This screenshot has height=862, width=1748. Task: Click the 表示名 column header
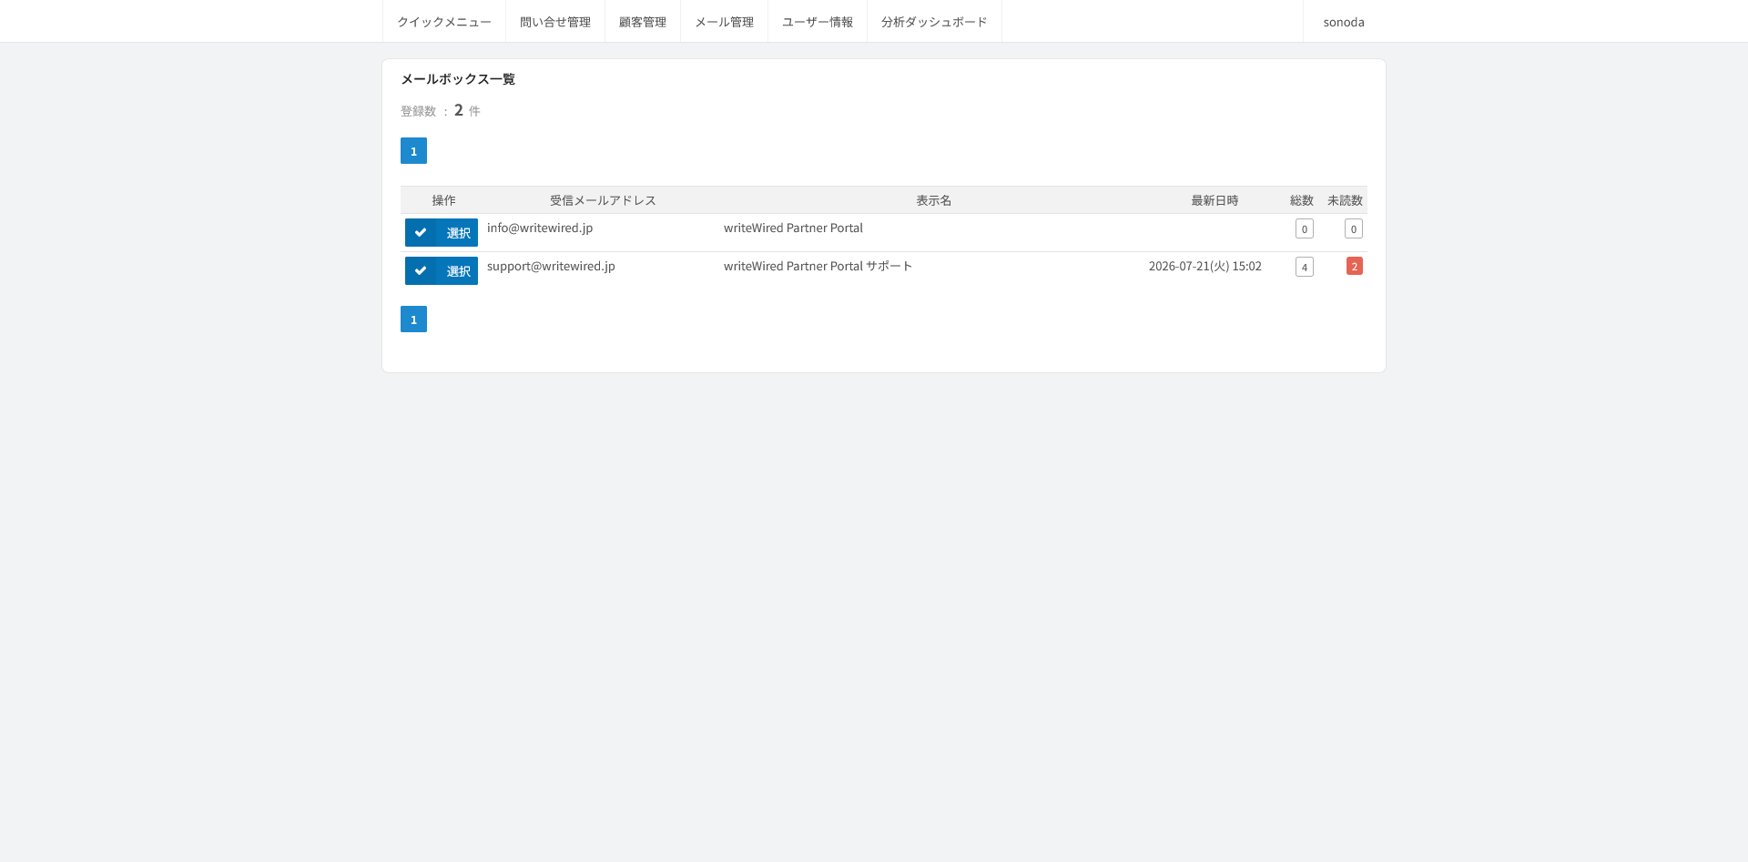pyautogui.click(x=934, y=200)
